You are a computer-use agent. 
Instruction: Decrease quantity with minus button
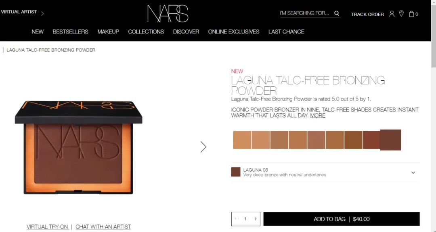(x=236, y=219)
